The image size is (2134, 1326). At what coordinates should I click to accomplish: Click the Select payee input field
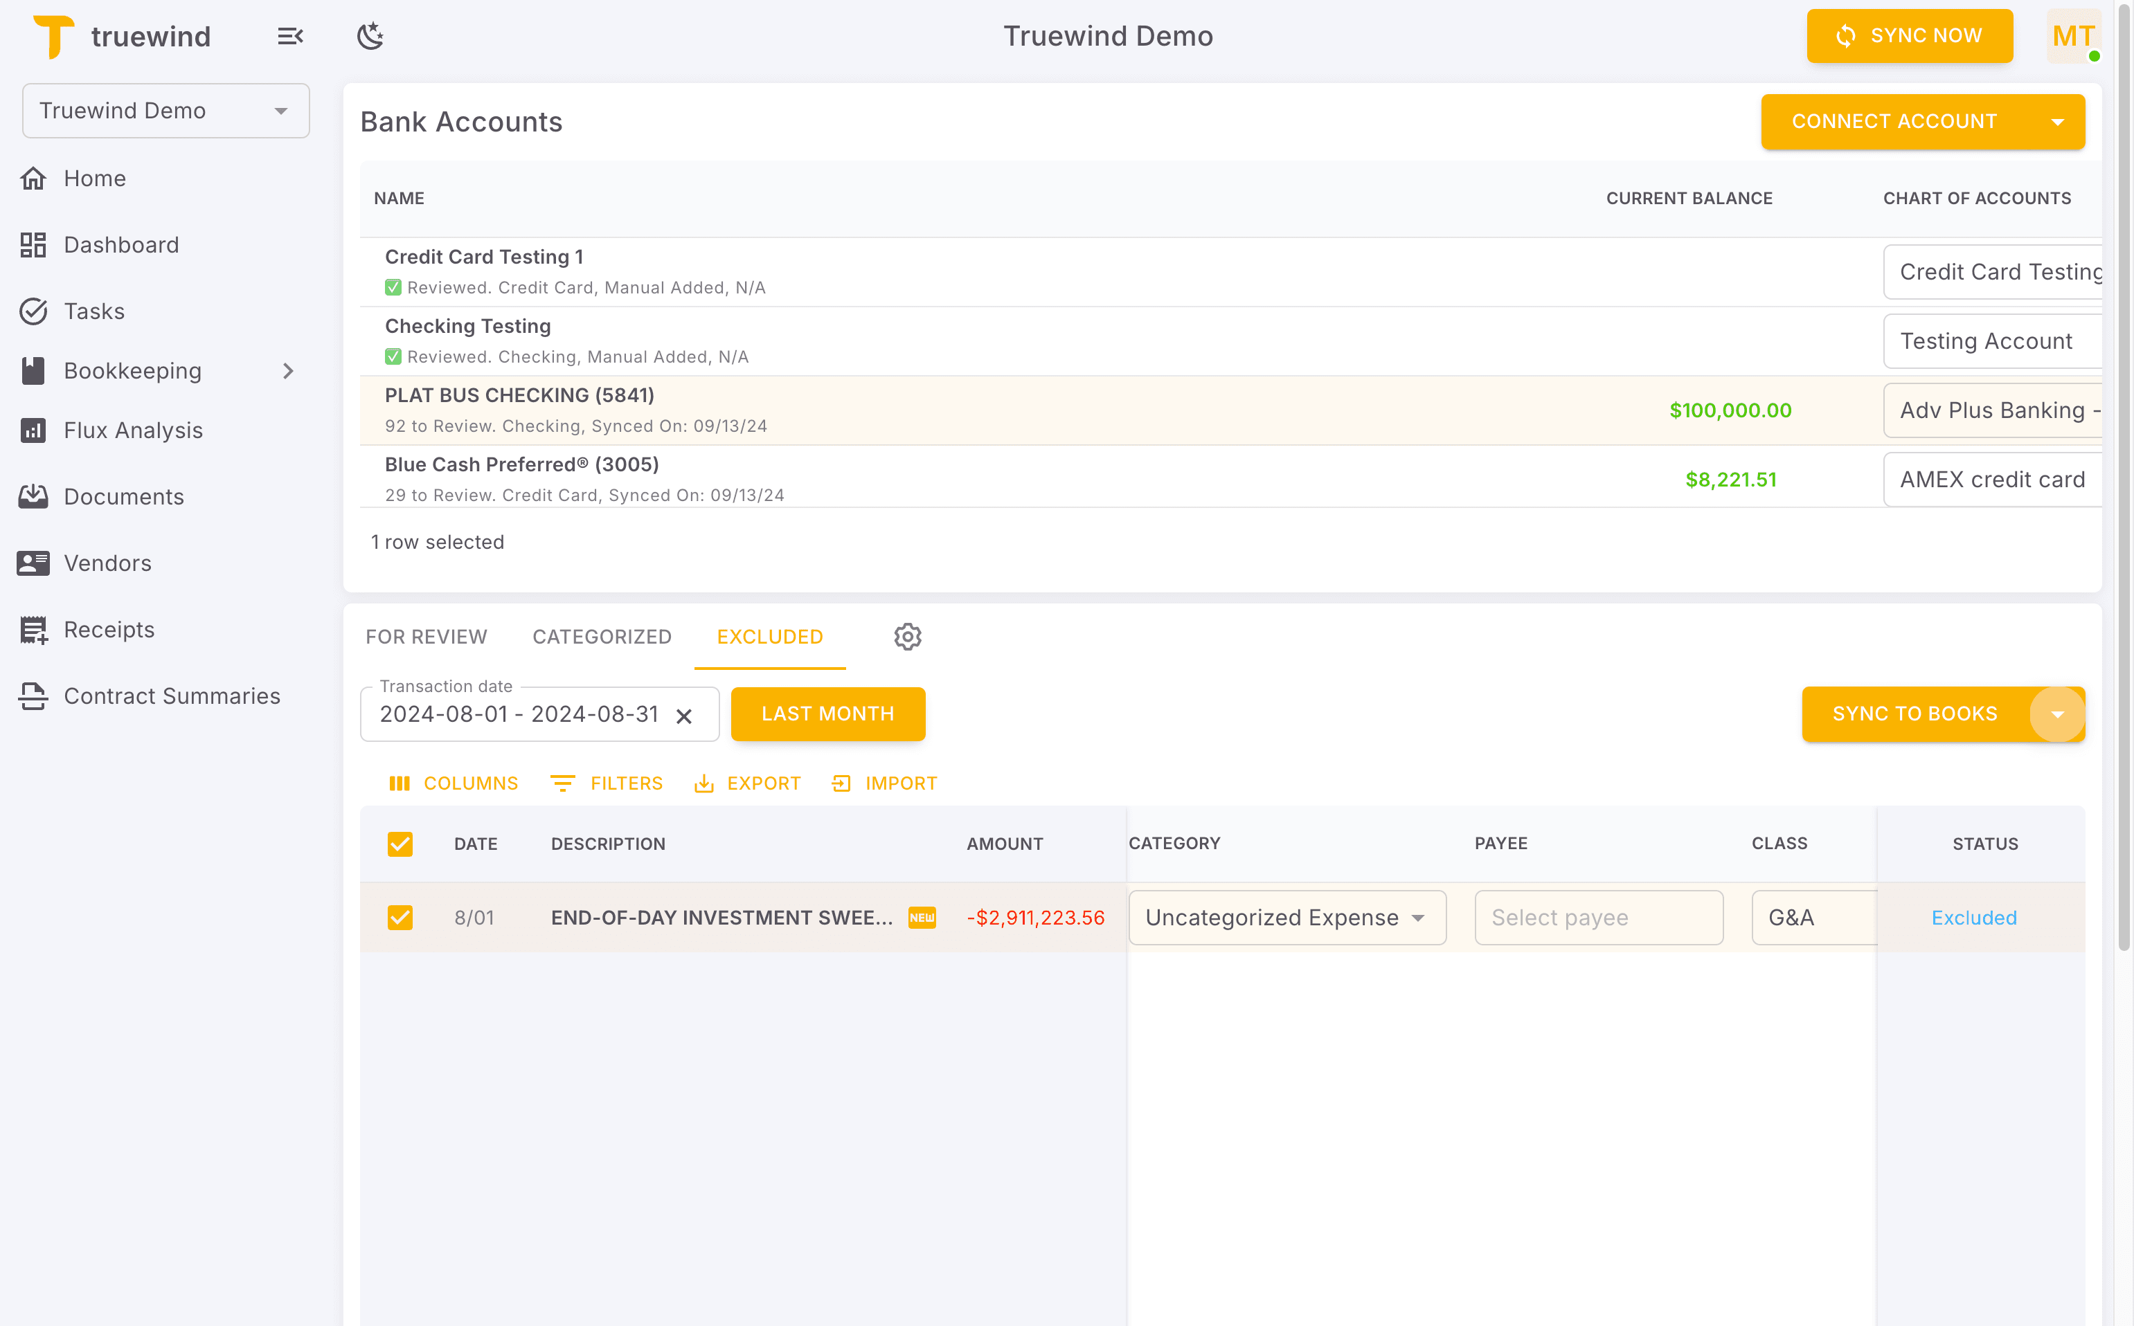pos(1598,917)
